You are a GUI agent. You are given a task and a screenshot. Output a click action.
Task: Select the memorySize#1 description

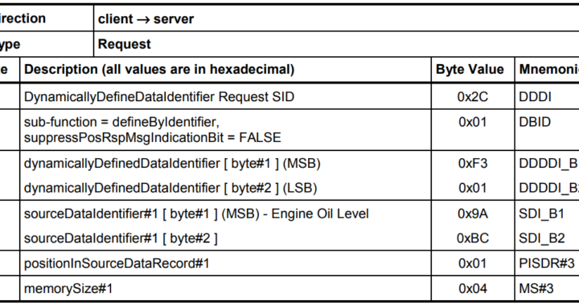point(68,288)
